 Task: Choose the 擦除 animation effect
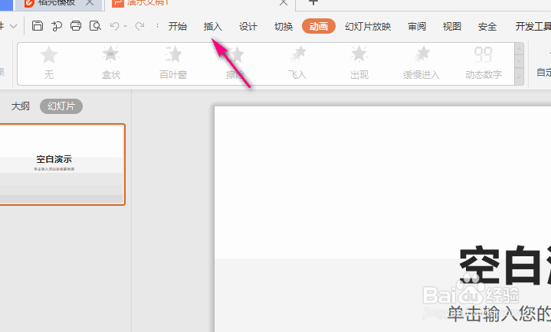[235, 63]
